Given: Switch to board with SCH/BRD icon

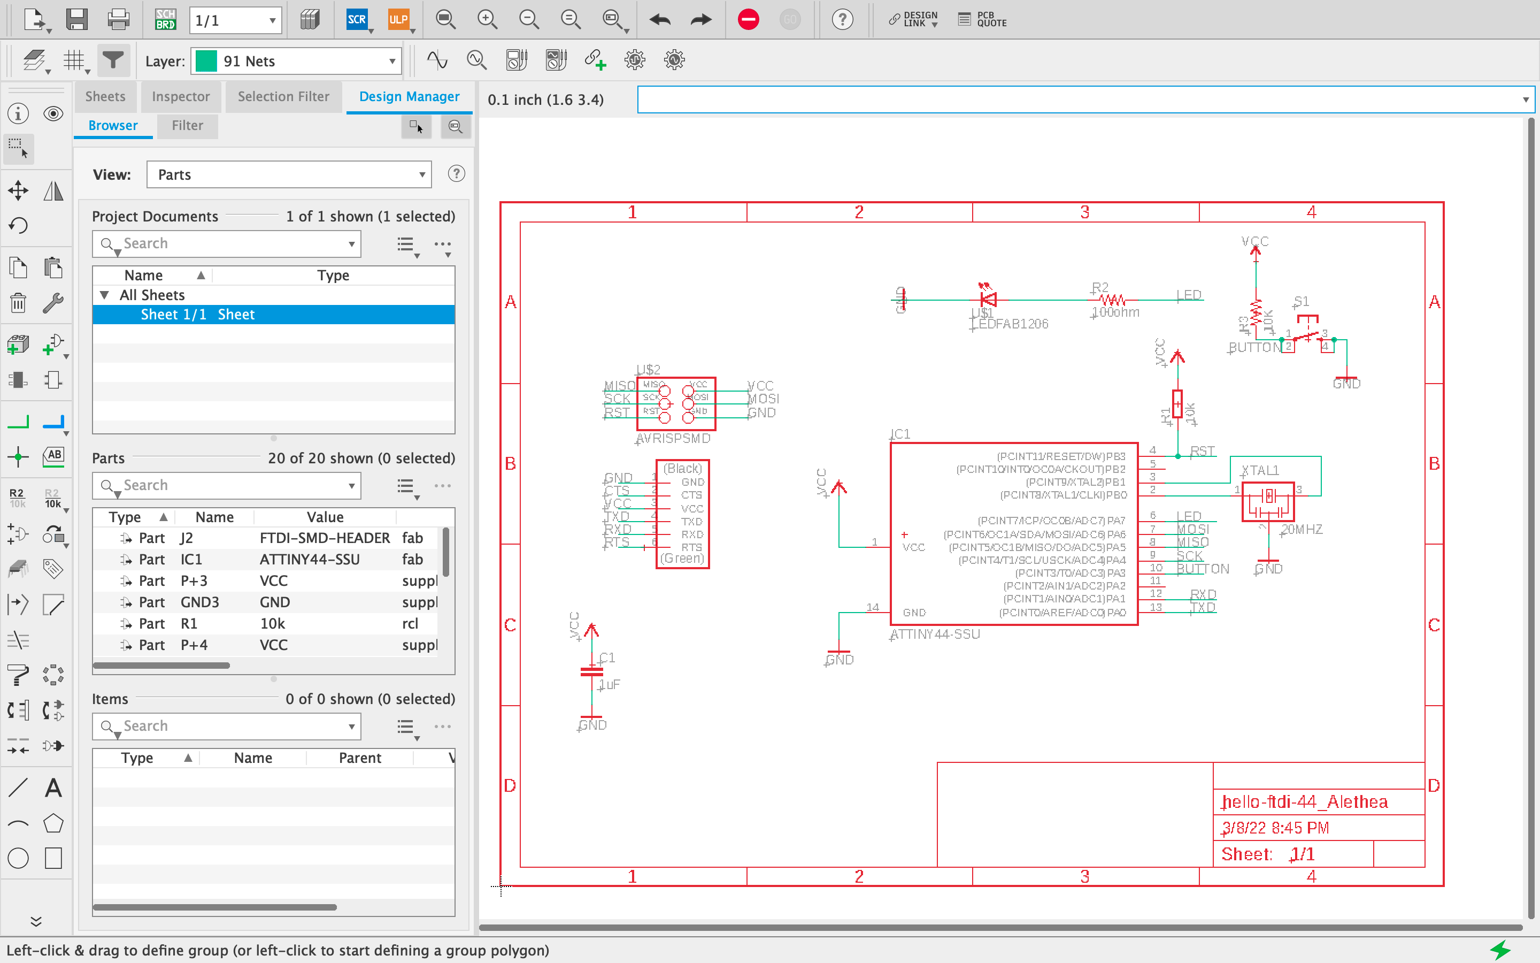Looking at the screenshot, I should [x=165, y=19].
